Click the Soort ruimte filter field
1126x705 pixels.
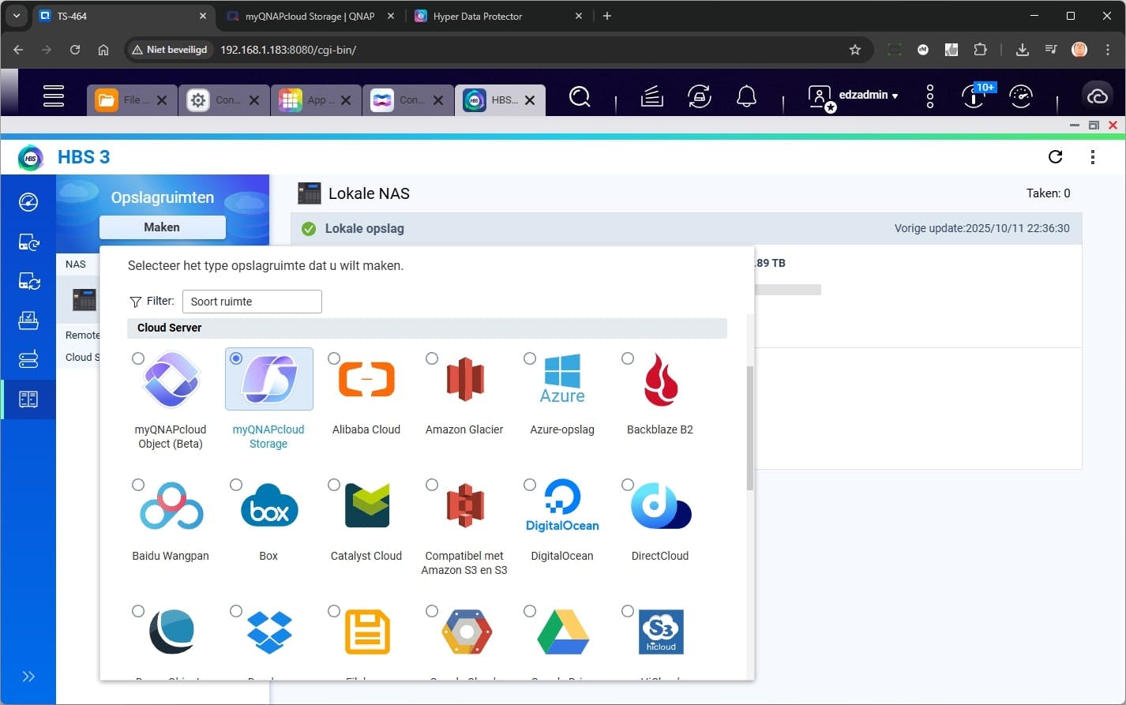[251, 301]
